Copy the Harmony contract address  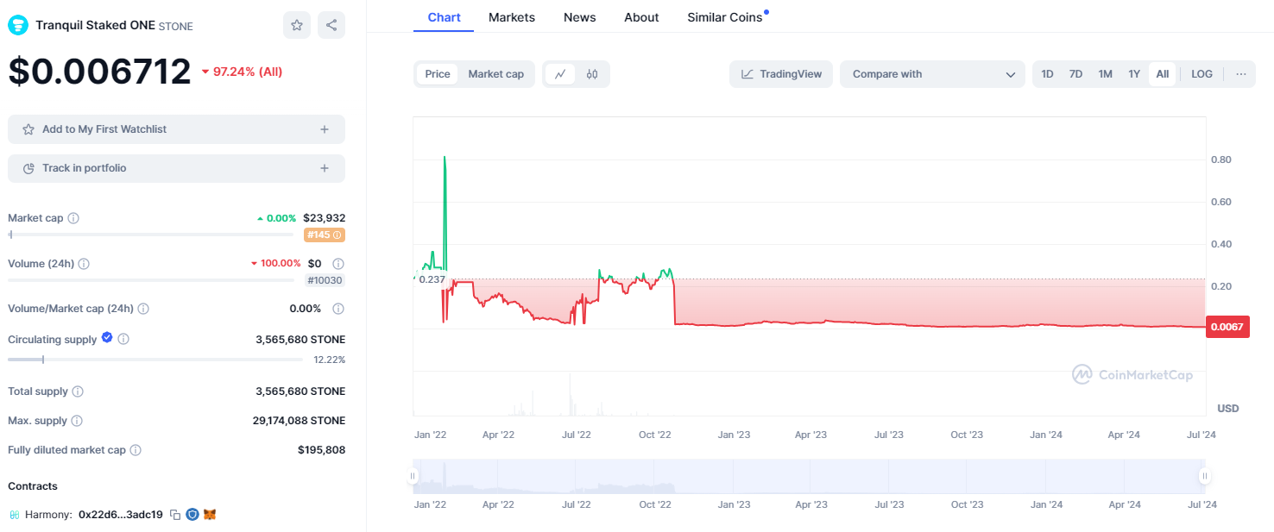click(175, 515)
